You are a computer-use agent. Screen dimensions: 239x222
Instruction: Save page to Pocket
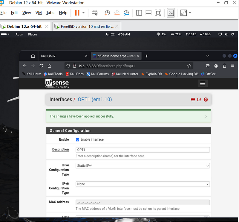tap(208, 66)
